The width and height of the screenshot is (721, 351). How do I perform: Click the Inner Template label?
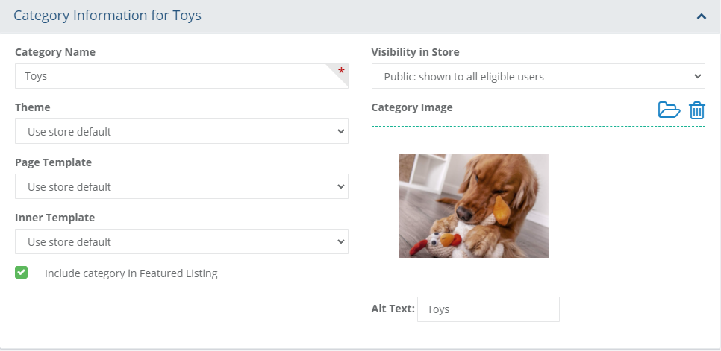tap(54, 218)
